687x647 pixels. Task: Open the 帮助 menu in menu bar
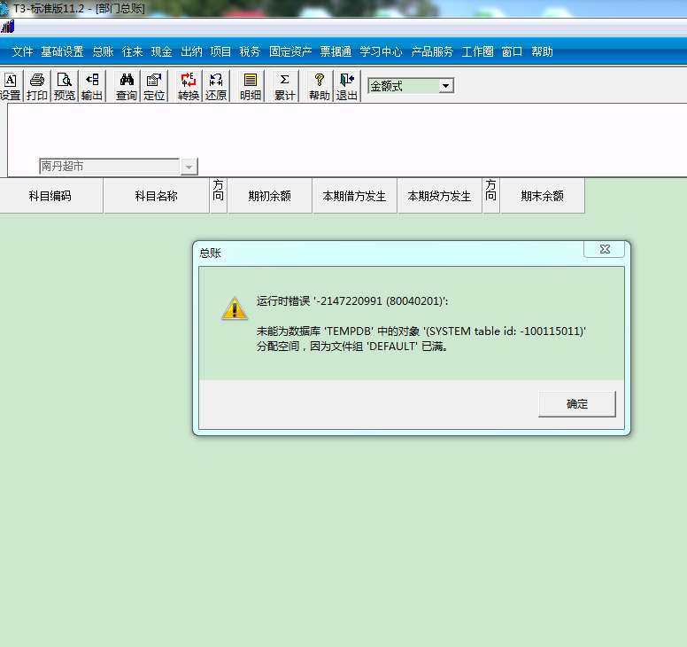(x=542, y=51)
